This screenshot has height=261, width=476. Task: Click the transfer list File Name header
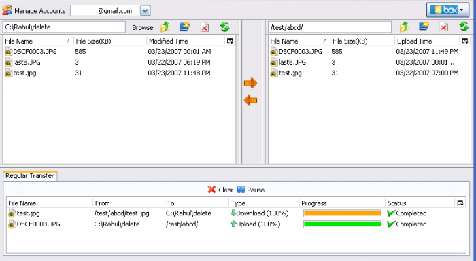(50, 203)
